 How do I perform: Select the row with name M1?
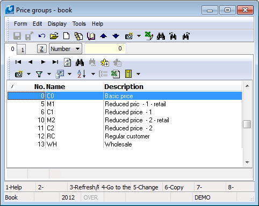tap(125, 104)
